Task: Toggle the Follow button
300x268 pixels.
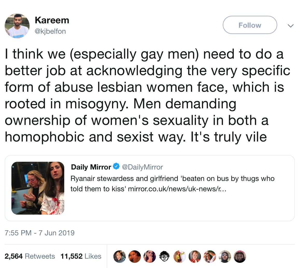Action: [249, 25]
